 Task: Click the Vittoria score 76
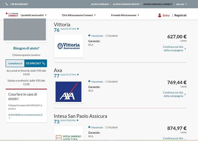click(56, 30)
